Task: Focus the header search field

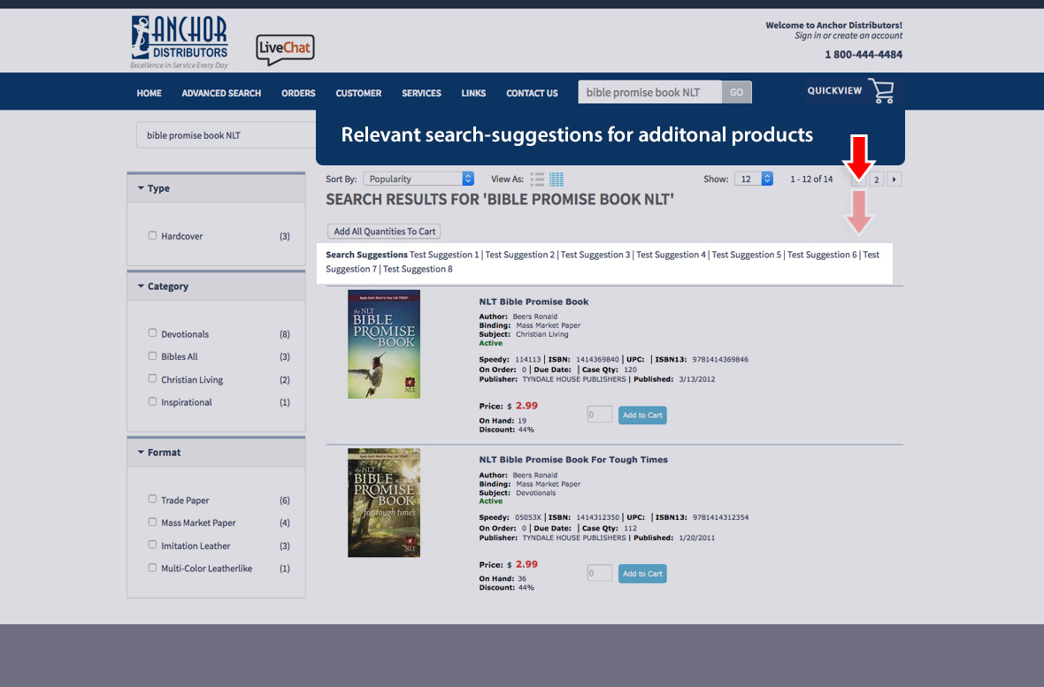Action: [649, 93]
